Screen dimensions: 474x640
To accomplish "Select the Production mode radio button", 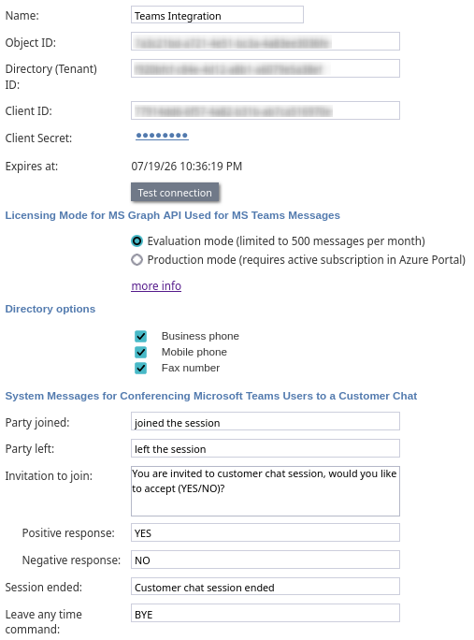I will [x=137, y=259].
